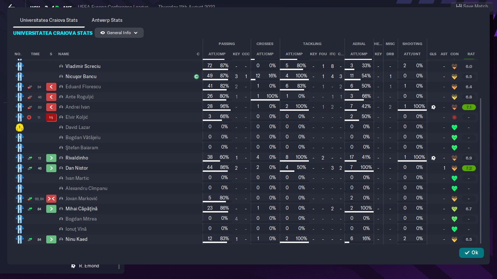Switch to the Antwerp Stats tab
The width and height of the screenshot is (497, 279).
(x=107, y=20)
